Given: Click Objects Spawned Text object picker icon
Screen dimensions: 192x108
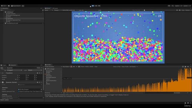Looking at the screenshot, I should (x=41, y=91).
